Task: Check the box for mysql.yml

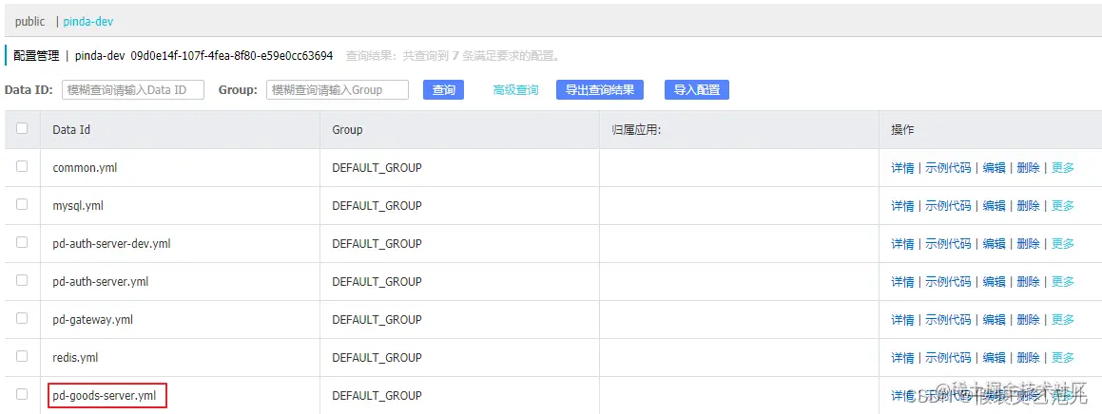Action: [22, 204]
